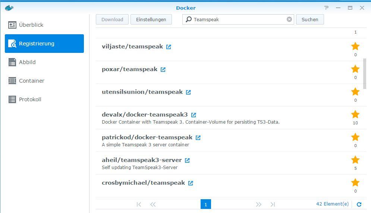Refresh the registry results list
This screenshot has width=371, height=213.
[x=359, y=204]
